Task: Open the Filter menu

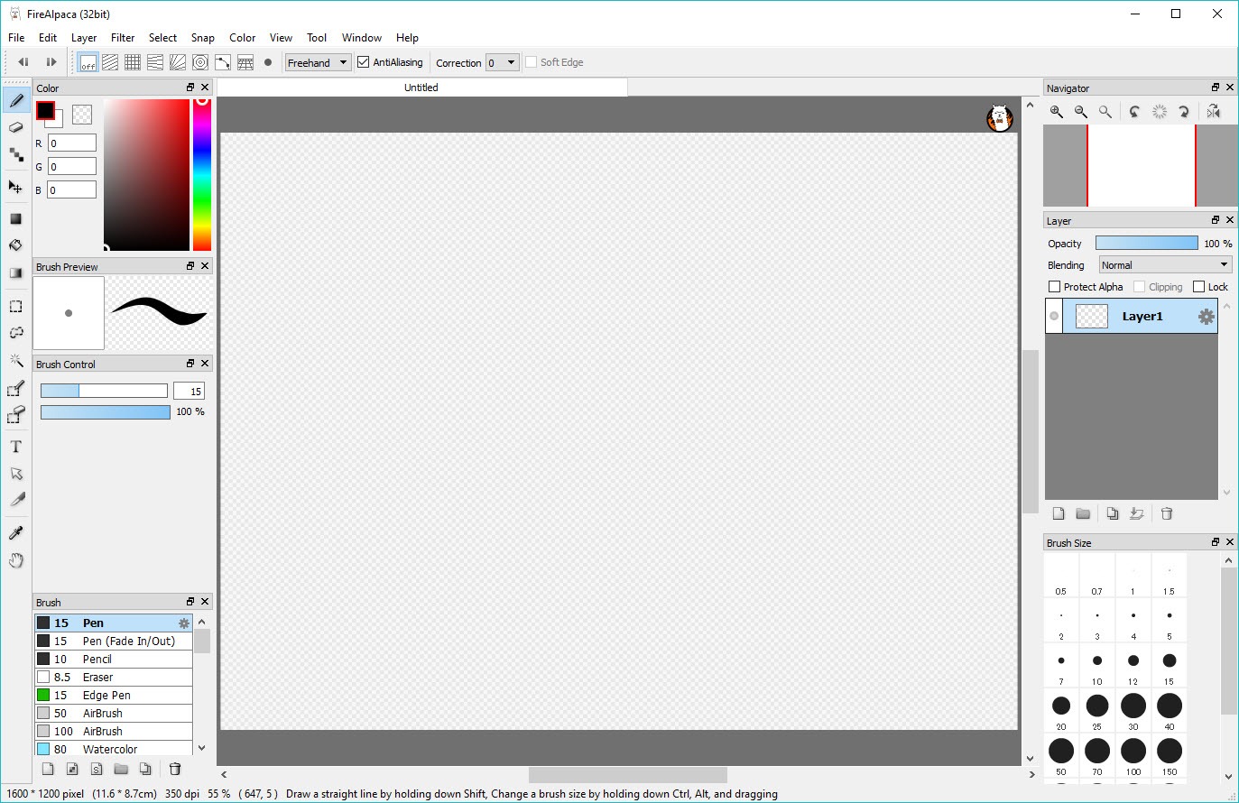Action: (x=123, y=38)
